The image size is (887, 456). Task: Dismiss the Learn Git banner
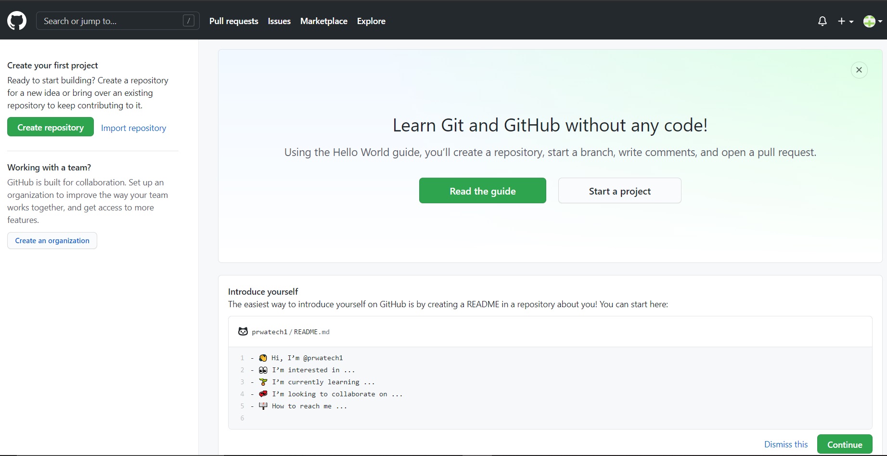pyautogui.click(x=859, y=70)
